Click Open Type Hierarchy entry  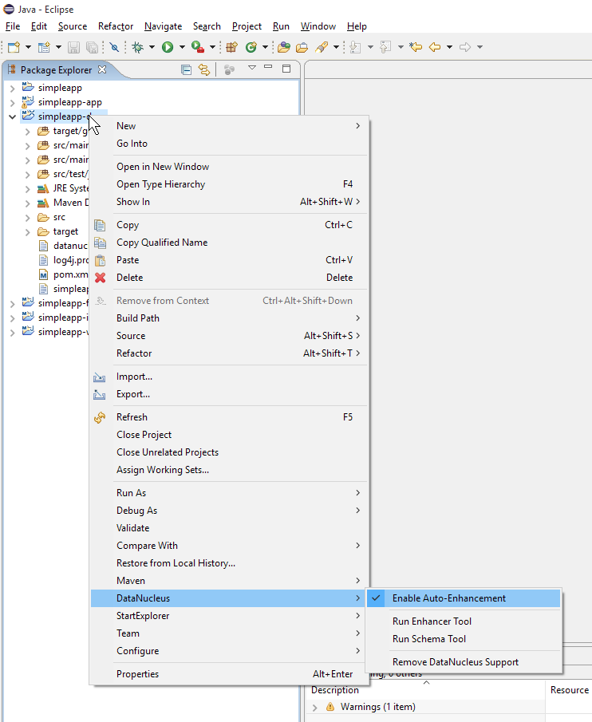pos(229,183)
